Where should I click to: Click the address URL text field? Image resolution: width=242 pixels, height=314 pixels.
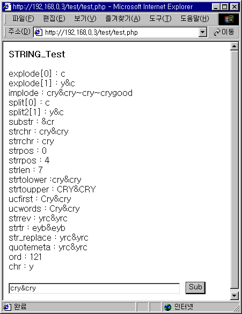(116, 32)
